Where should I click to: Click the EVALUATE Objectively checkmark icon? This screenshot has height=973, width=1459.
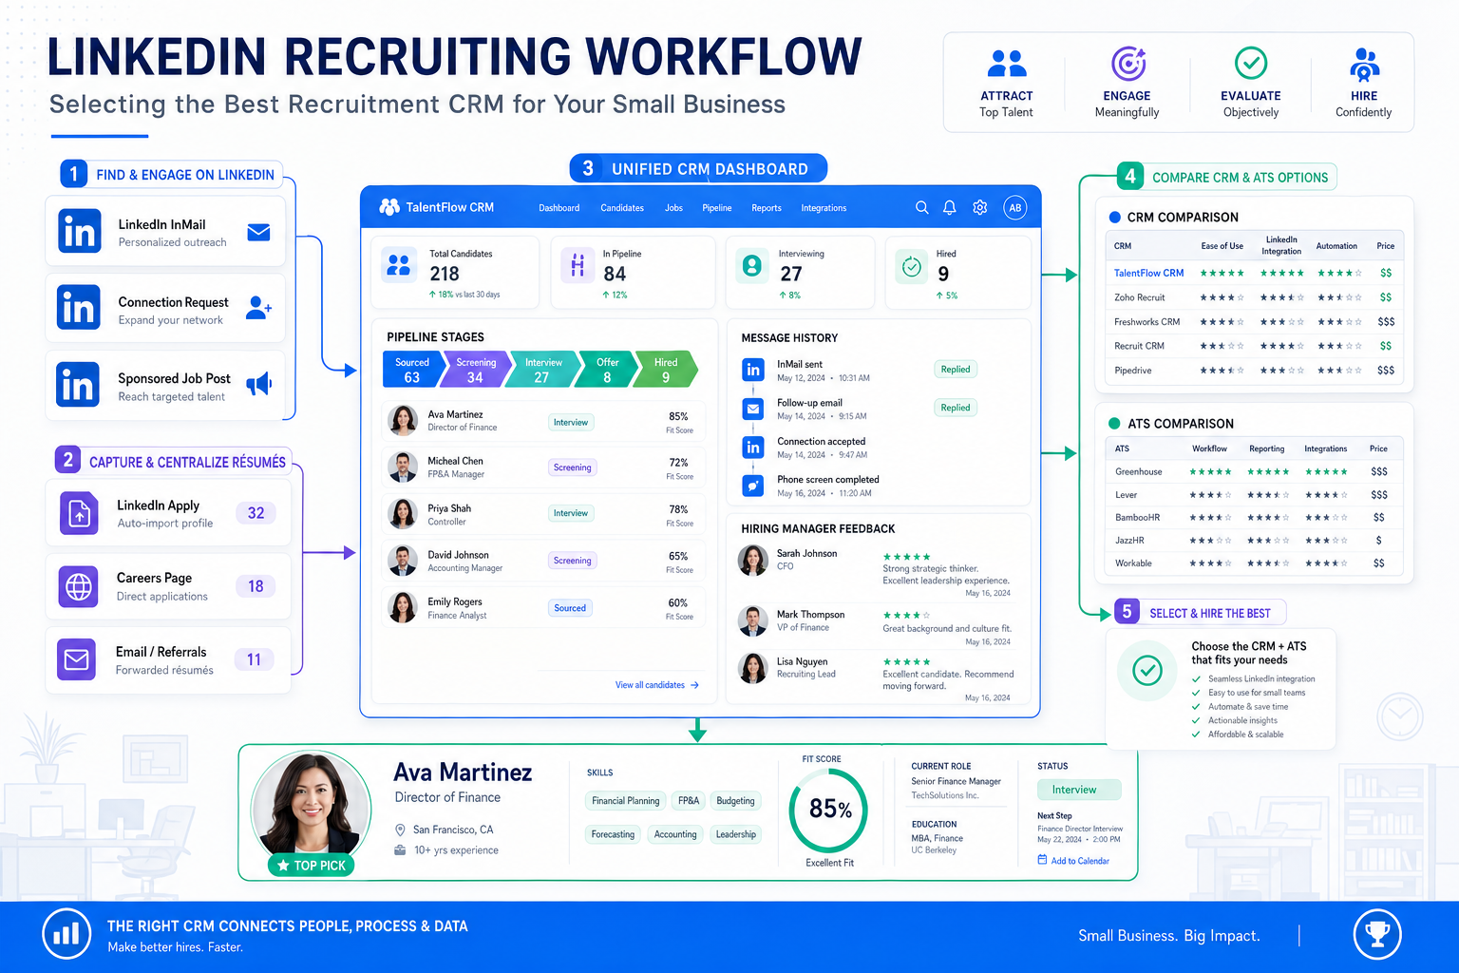coord(1251,64)
